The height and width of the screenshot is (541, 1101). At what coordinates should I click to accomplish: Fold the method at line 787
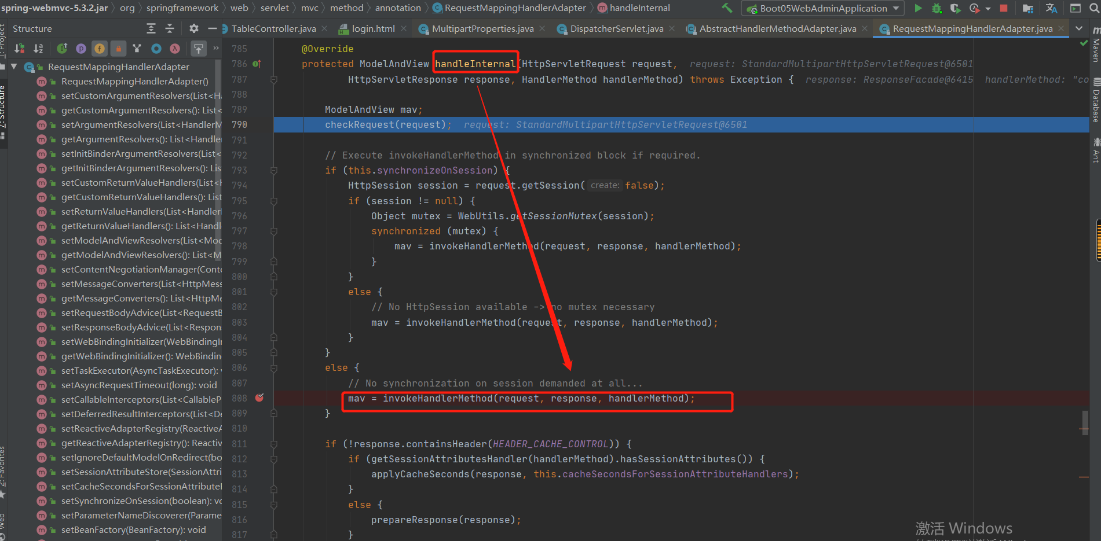click(x=274, y=80)
